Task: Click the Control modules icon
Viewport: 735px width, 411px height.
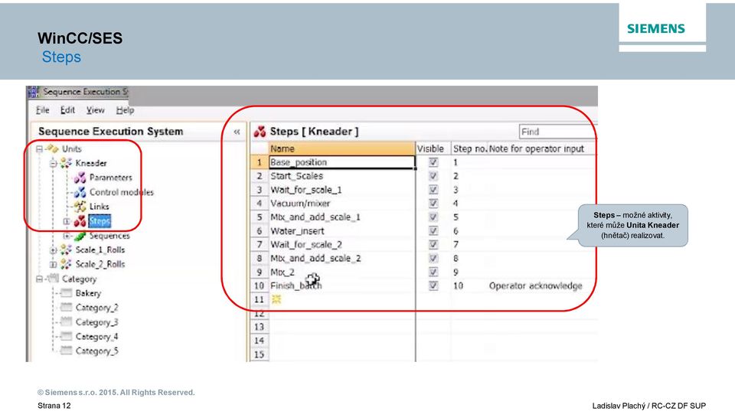Action: [x=80, y=191]
